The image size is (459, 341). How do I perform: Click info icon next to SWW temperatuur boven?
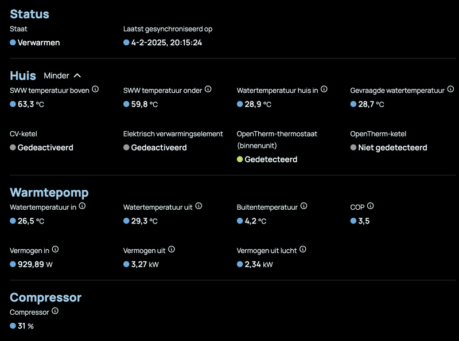click(95, 89)
